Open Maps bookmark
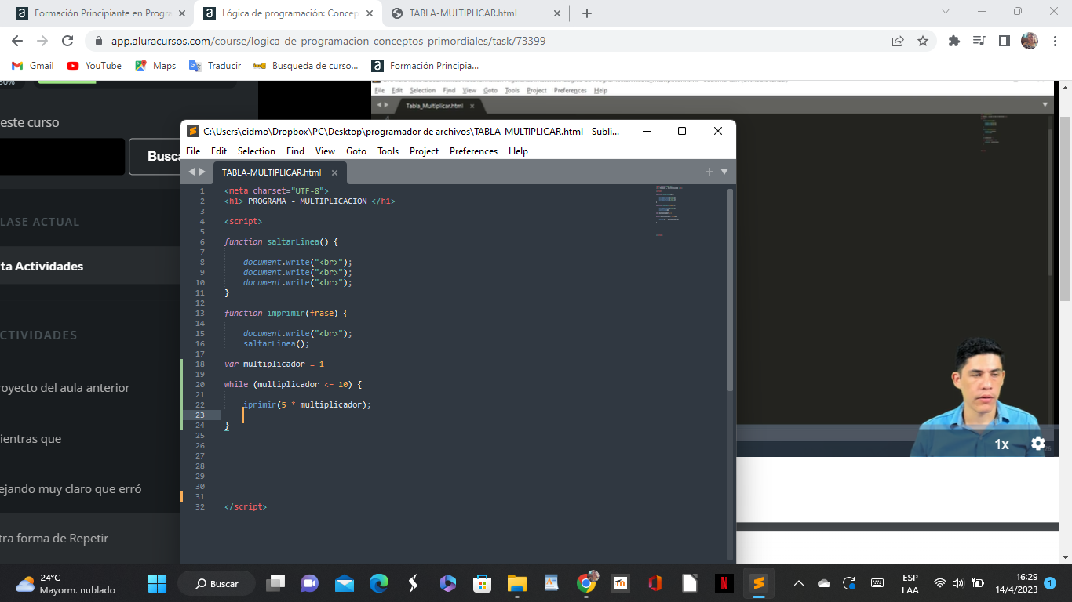 pyautogui.click(x=155, y=66)
